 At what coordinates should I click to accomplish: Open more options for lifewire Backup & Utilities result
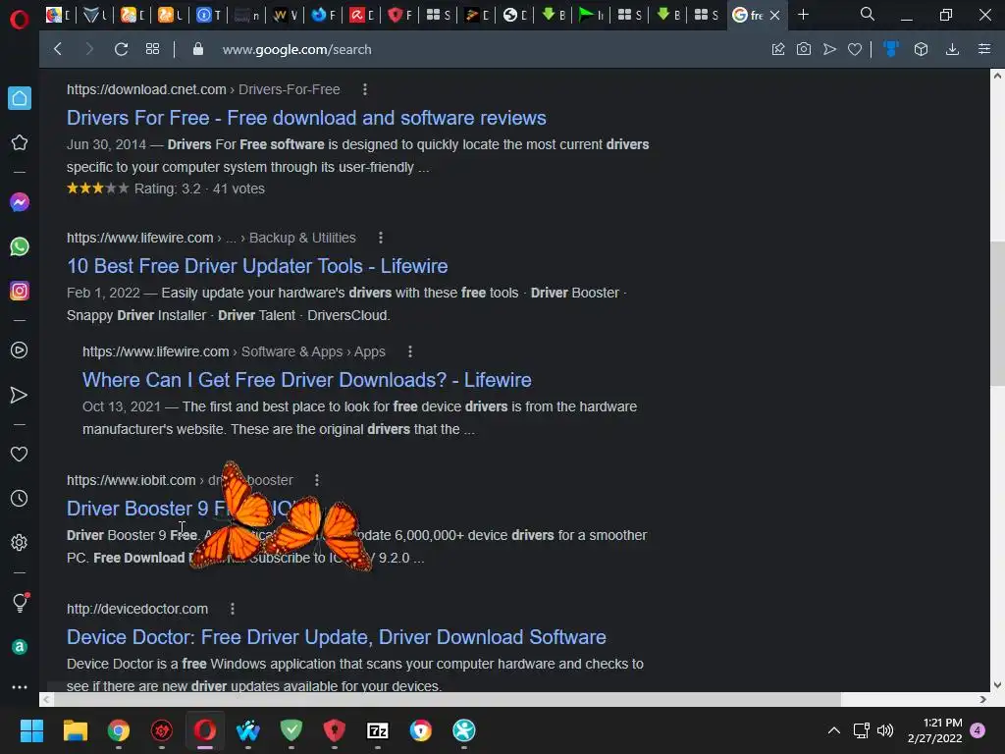tap(381, 238)
